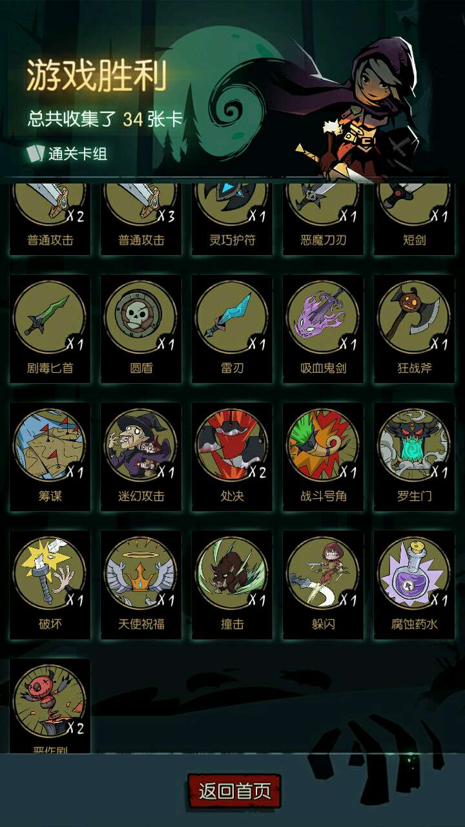Tap the 撞击 charging boar card

pos(232,585)
